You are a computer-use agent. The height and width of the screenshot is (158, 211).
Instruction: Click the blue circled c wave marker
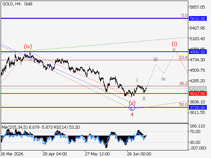point(132,108)
